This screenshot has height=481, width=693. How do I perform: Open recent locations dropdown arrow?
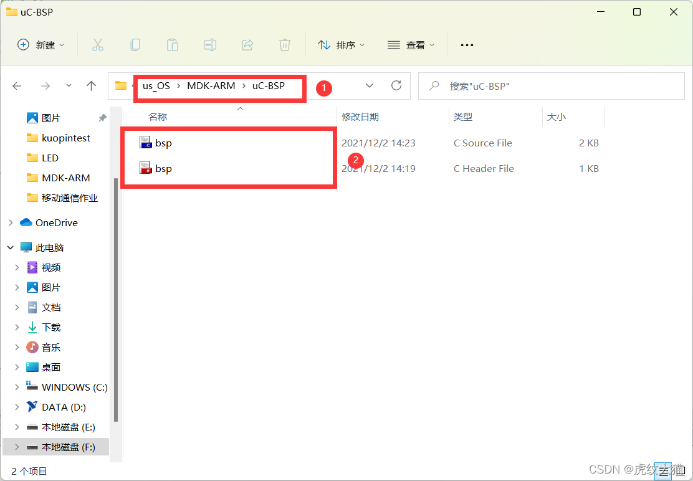point(69,86)
